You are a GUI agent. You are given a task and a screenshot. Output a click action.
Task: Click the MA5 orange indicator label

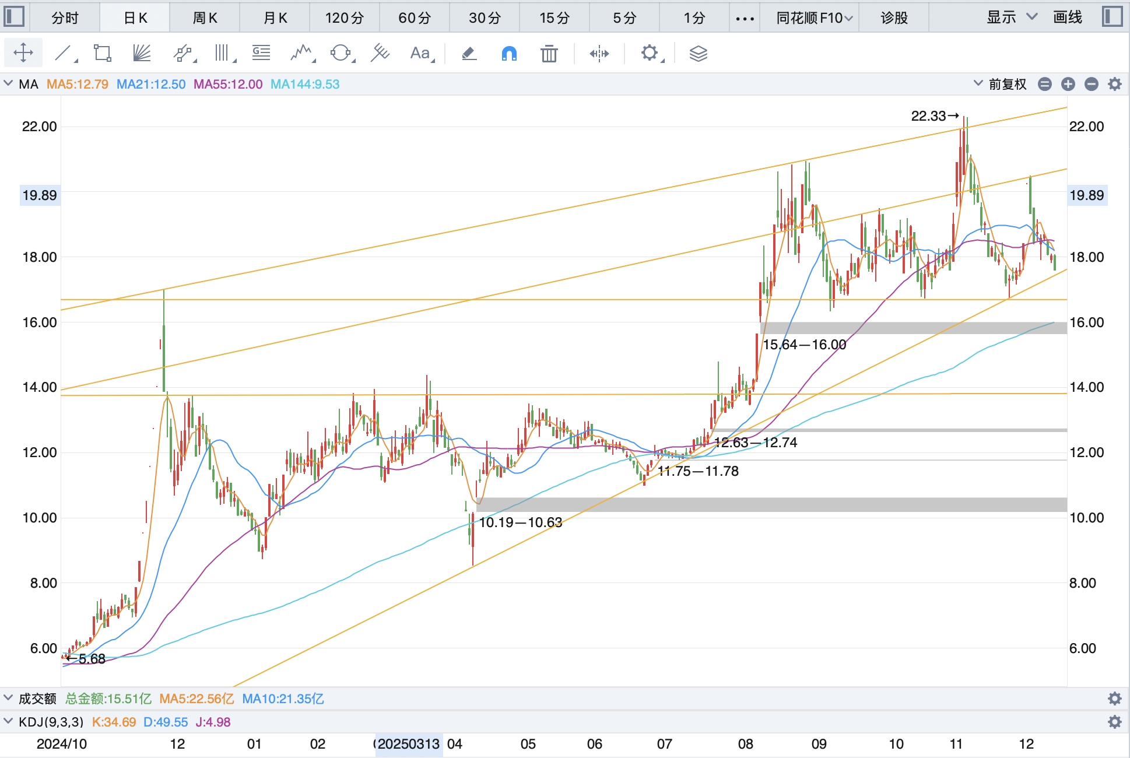pyautogui.click(x=78, y=84)
